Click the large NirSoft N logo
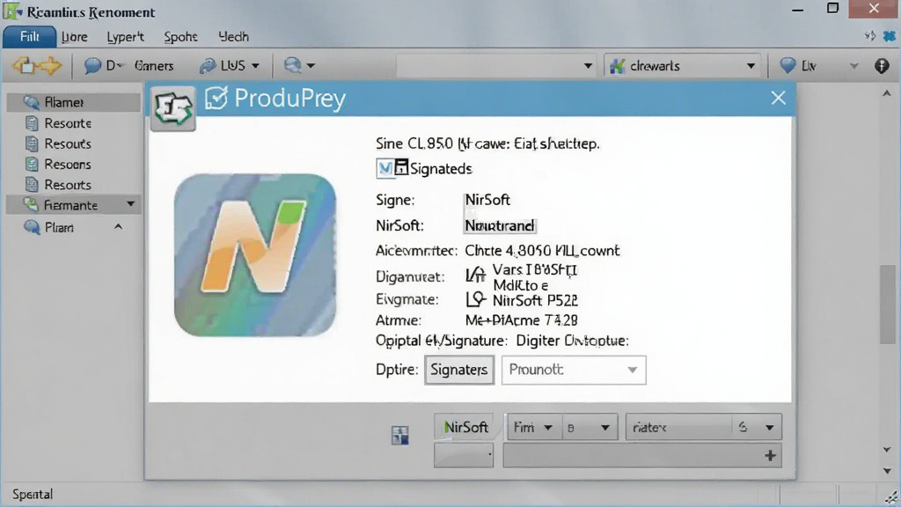 click(x=255, y=254)
